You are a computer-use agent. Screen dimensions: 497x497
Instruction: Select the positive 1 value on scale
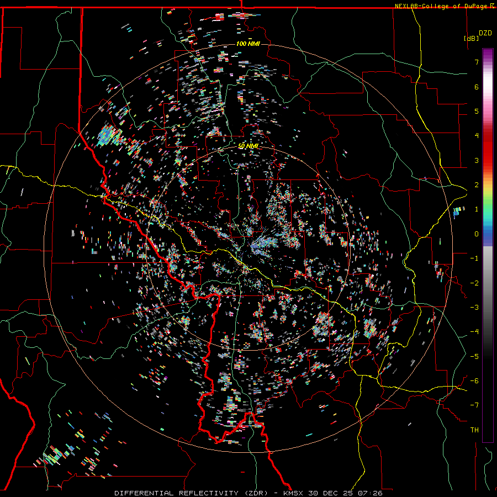pyautogui.click(x=477, y=209)
